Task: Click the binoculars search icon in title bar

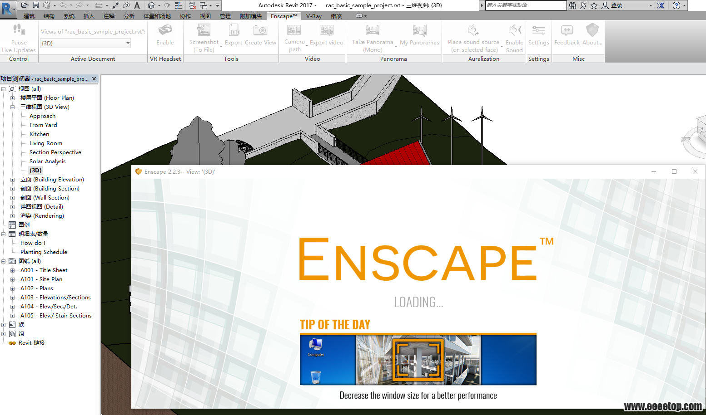Action: [x=572, y=5]
